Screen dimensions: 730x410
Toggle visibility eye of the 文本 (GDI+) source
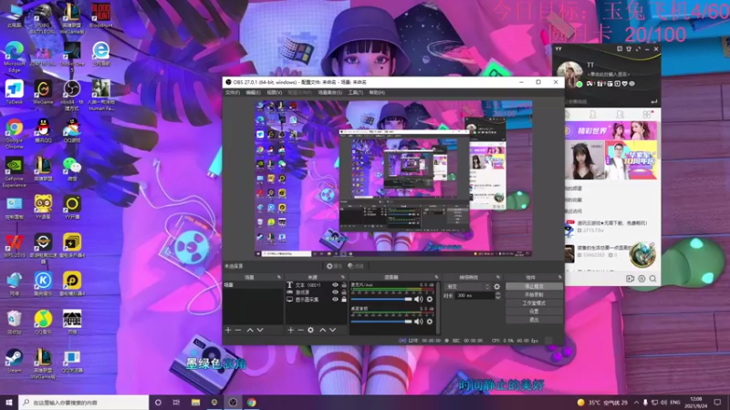click(335, 285)
